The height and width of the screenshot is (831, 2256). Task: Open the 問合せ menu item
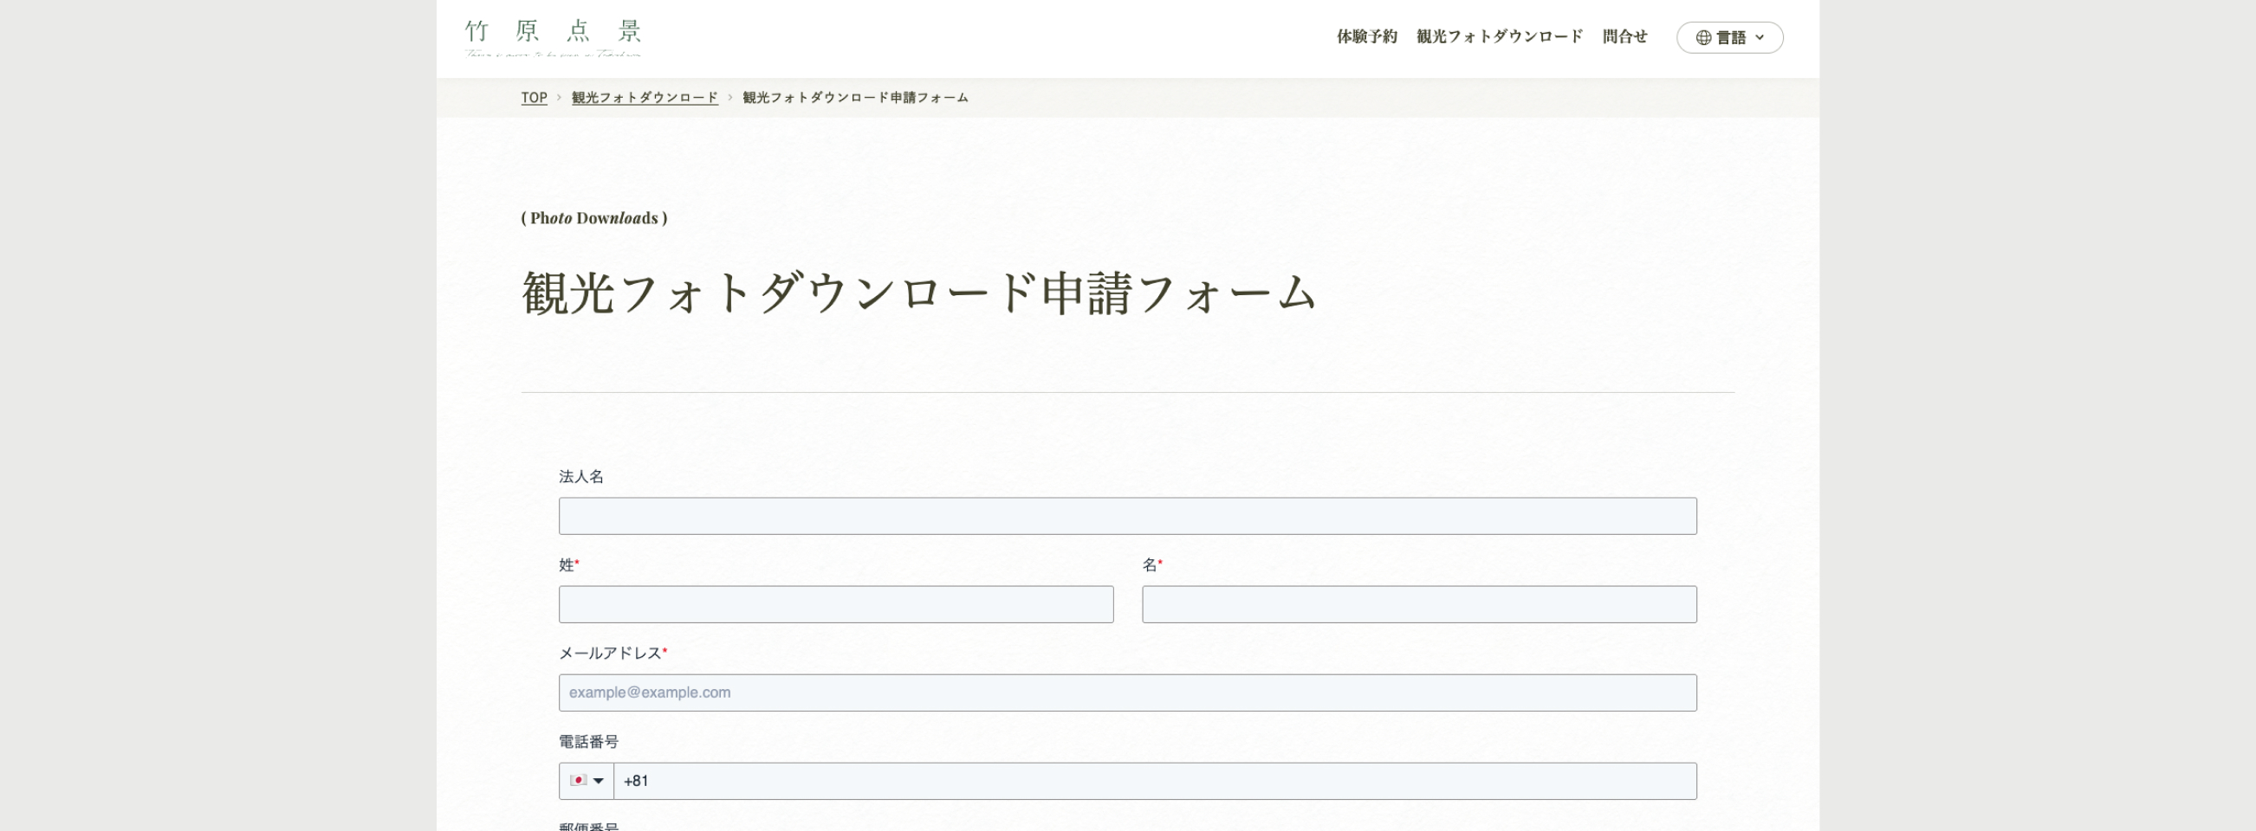(x=1624, y=36)
